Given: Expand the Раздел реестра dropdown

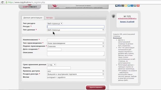Looking at the screenshot, I should (76, 74).
